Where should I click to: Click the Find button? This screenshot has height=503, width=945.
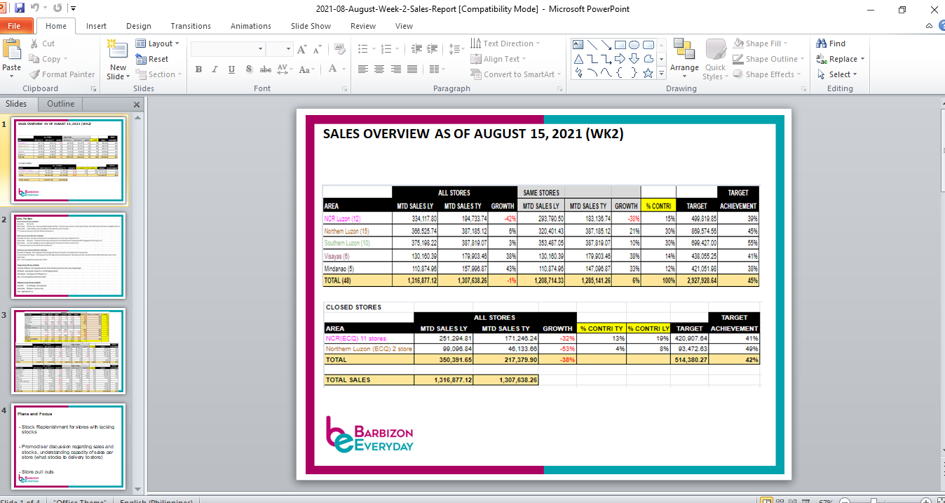tap(831, 43)
